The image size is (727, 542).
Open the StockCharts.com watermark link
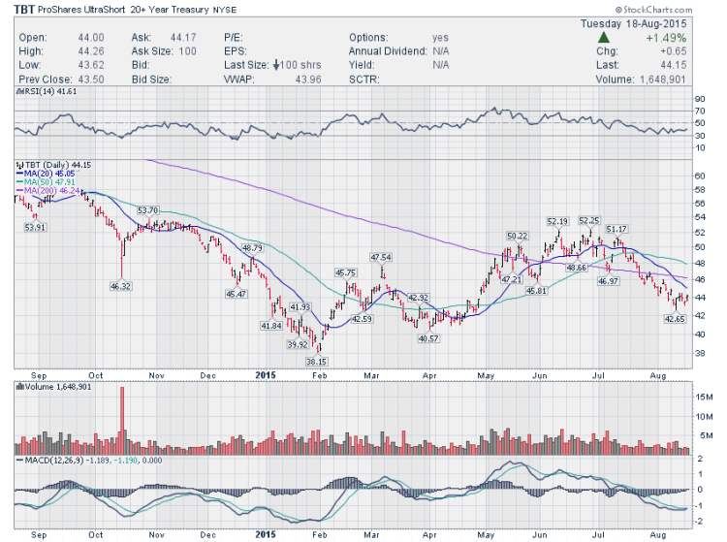653,10
